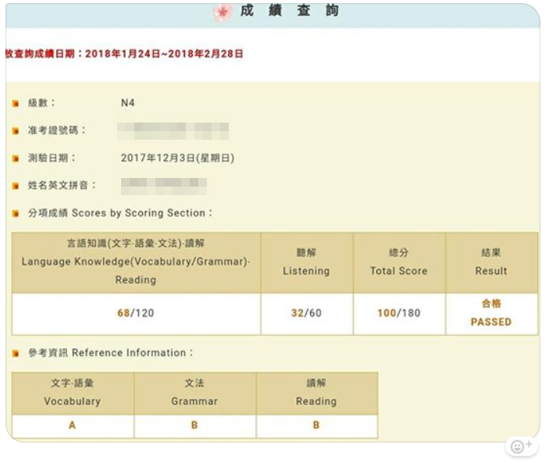Click the bullet icon beside 參考資訊 Reference Information

click(16, 354)
